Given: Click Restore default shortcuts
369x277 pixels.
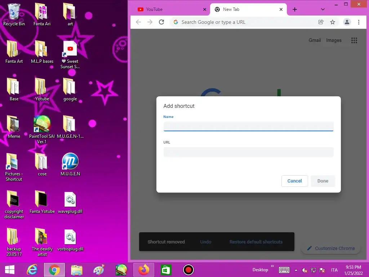Looking at the screenshot, I should [x=256, y=242].
